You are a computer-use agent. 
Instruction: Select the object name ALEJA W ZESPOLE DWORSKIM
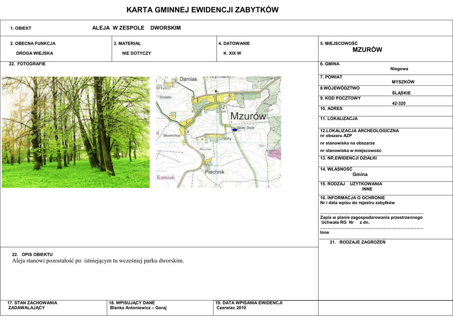tap(136, 28)
